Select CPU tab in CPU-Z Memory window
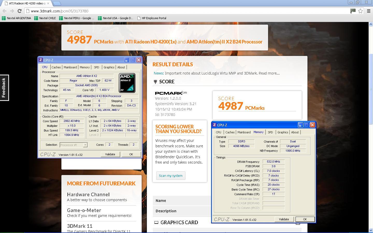The height and width of the screenshot is (233, 373). pyautogui.click(x=218, y=132)
